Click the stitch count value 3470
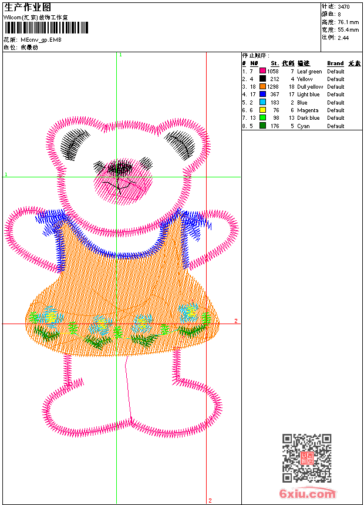364x505 pixels. pos(343,7)
